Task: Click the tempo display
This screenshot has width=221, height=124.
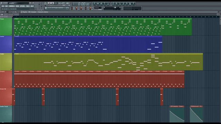Action: 62,3
